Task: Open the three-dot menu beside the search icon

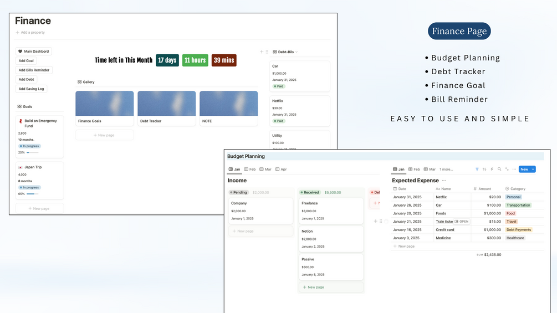Action: click(514, 170)
